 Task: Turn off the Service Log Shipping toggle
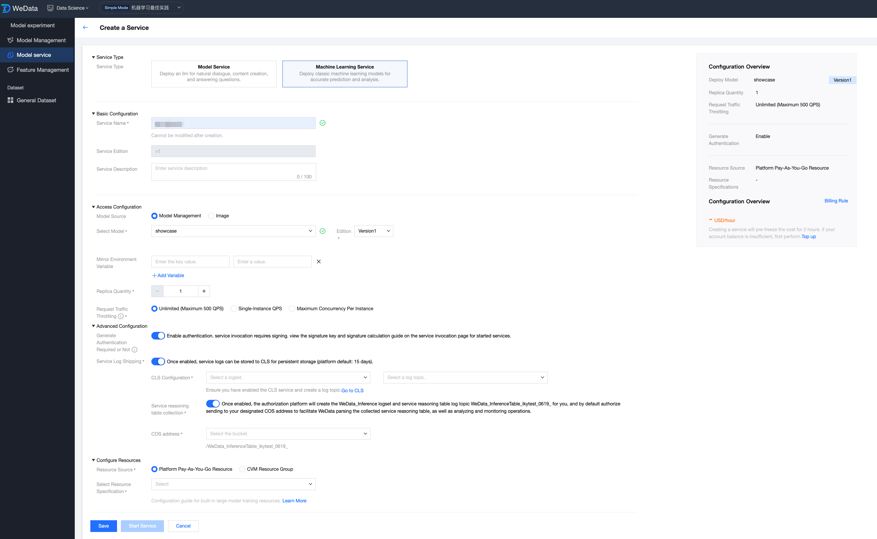tap(158, 361)
